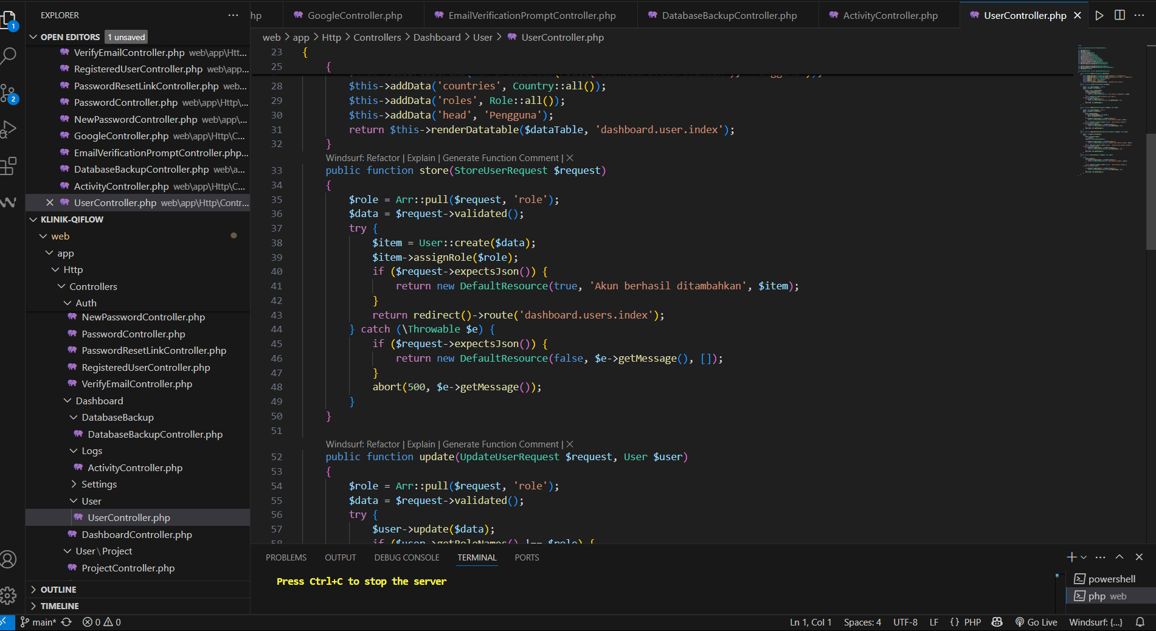Maximize the terminal panel size

(x=1120, y=557)
